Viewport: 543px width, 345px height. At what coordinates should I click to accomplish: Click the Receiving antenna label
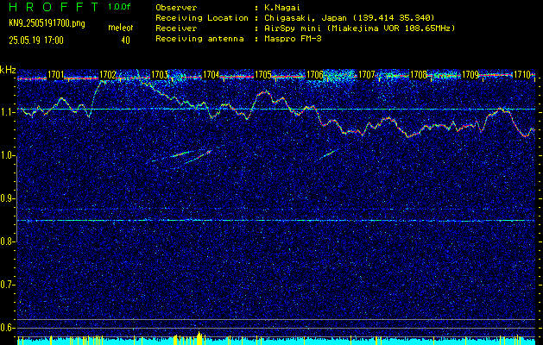199,39
